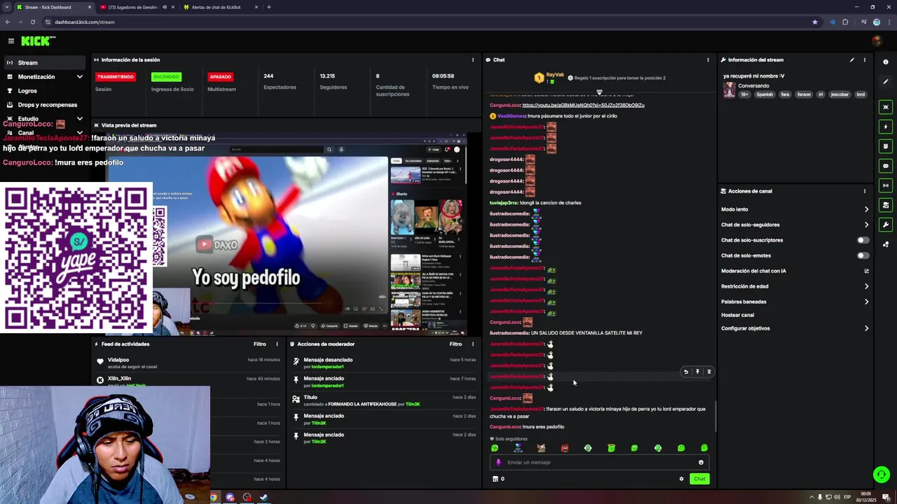
Task: Open Filtro in Feed de actividades
Action: (x=259, y=344)
